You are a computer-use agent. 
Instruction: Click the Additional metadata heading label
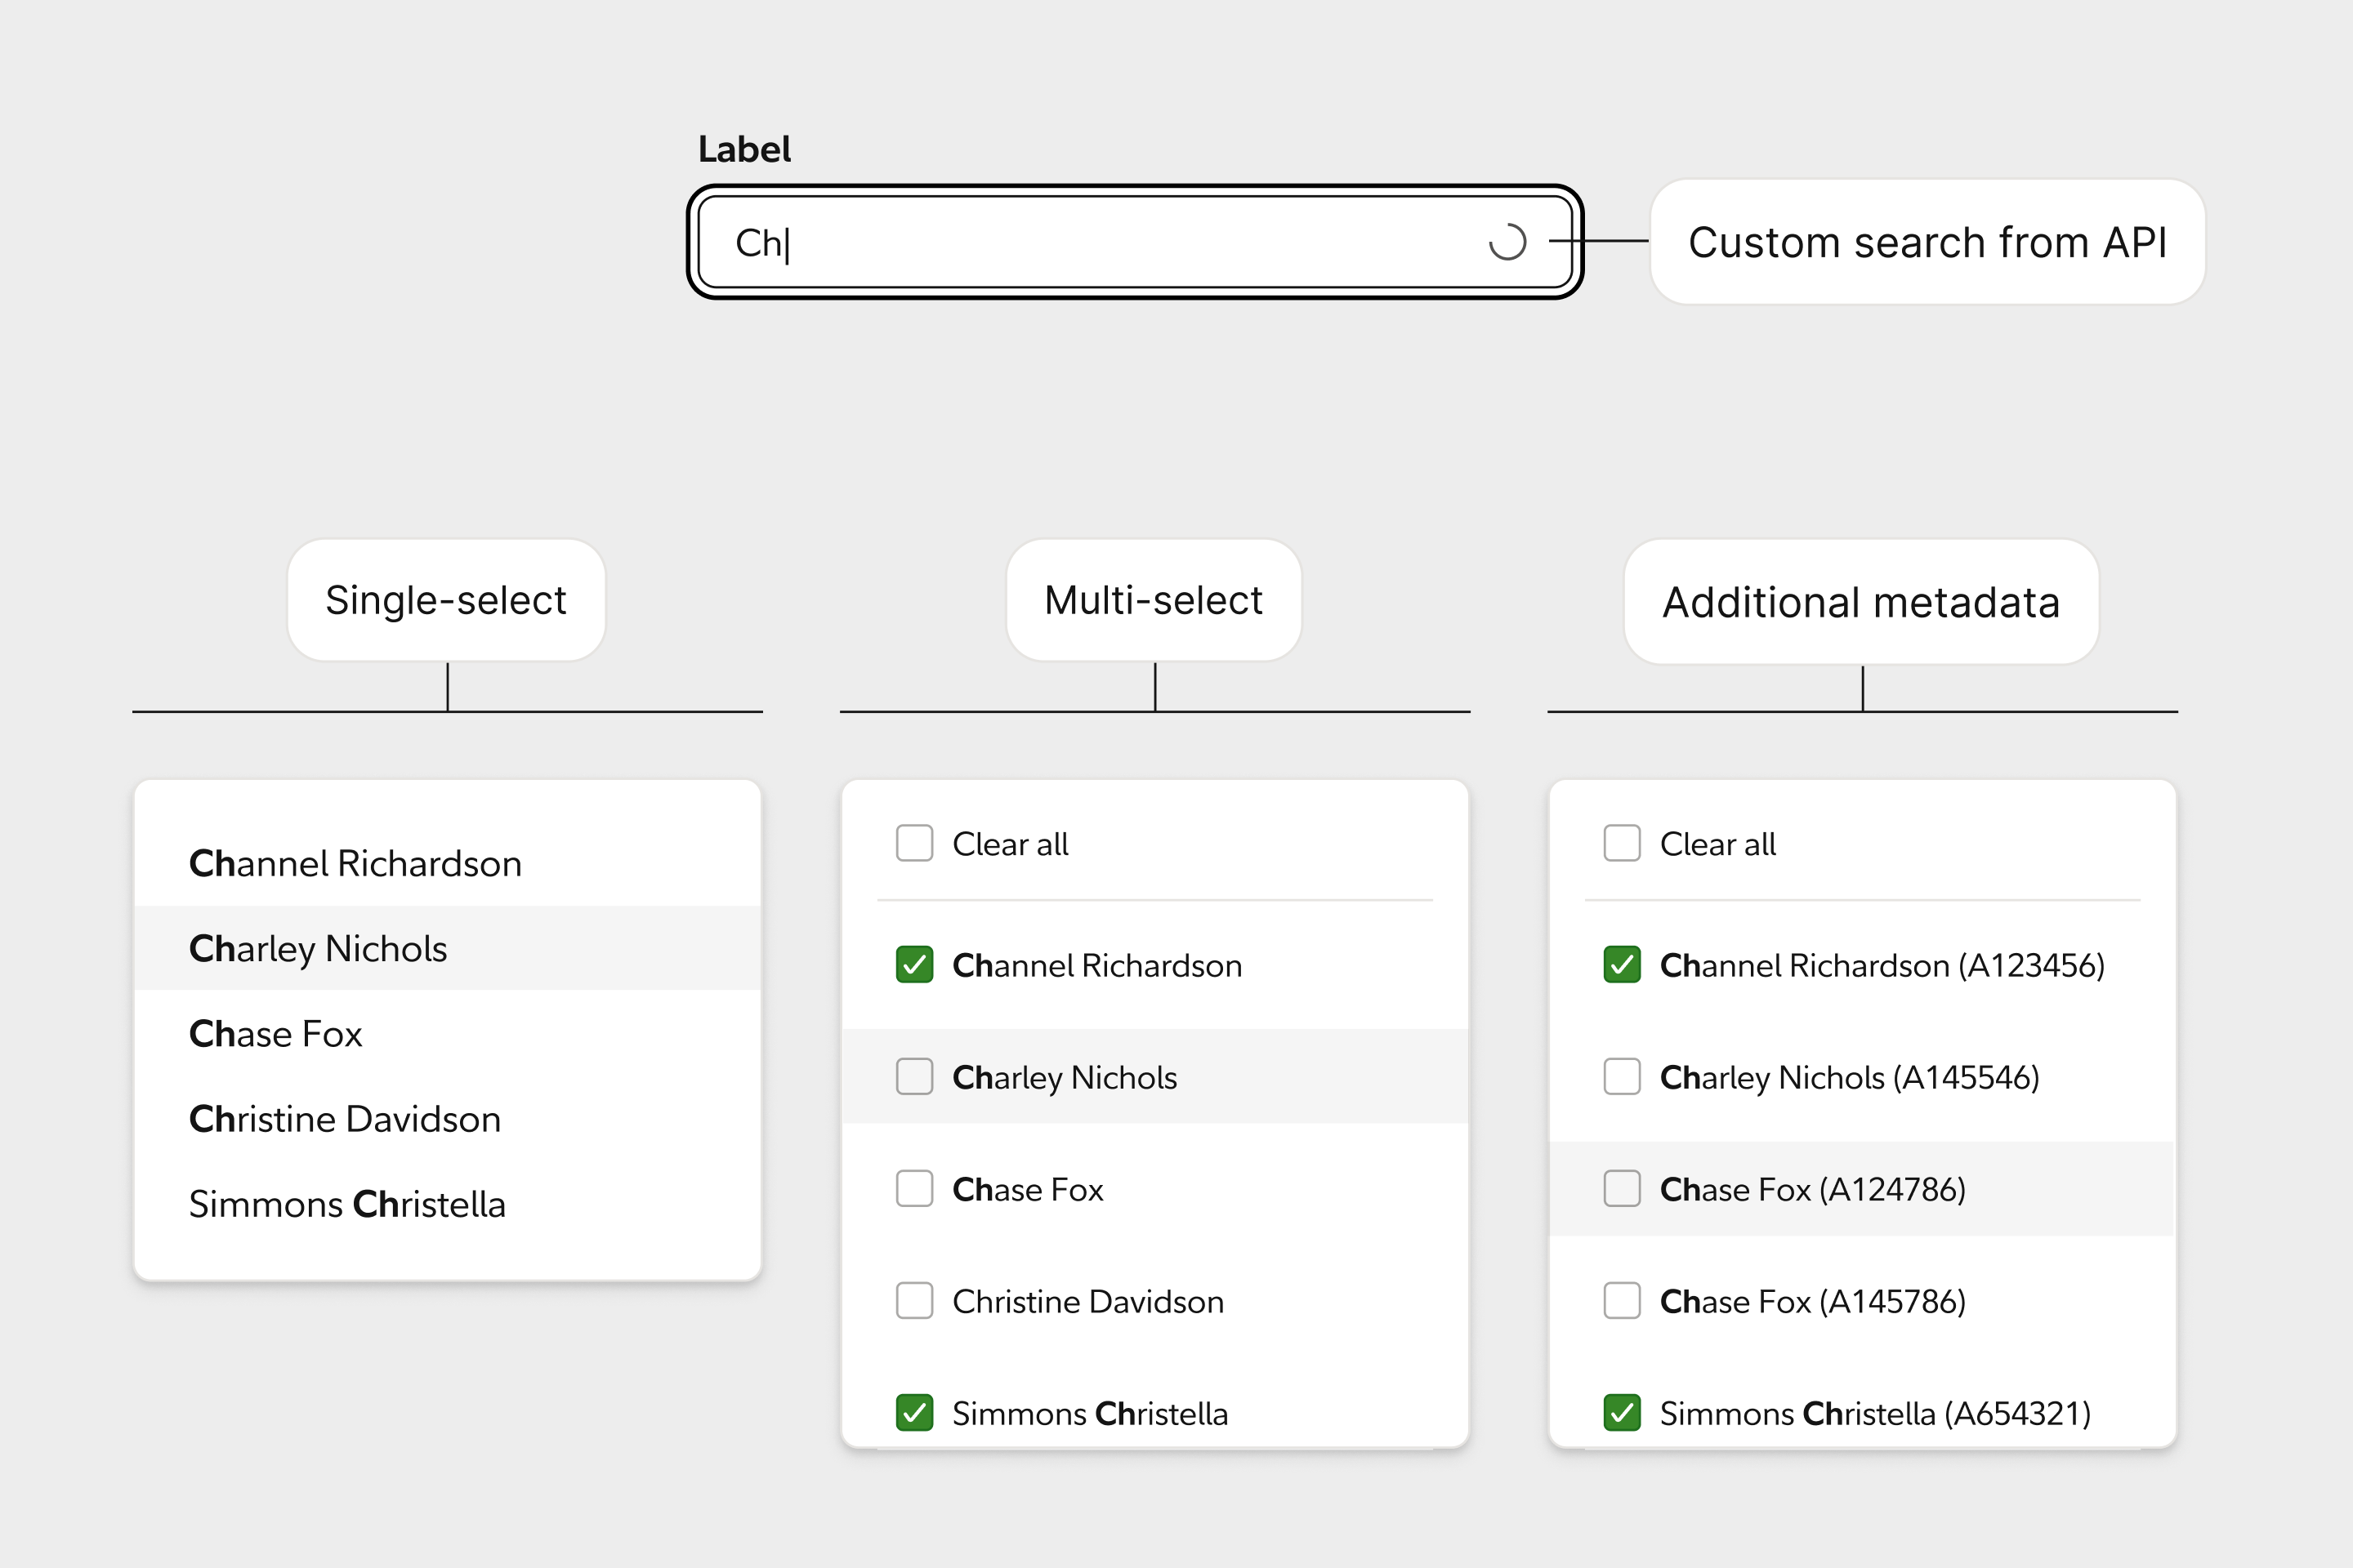[x=1860, y=601]
